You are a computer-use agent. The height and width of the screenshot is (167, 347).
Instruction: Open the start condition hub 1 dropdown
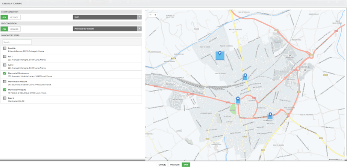(x=139, y=17)
